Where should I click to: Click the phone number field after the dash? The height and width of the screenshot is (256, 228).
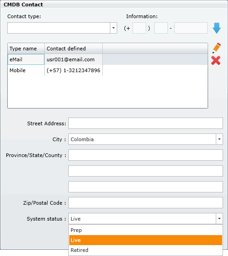191,28
